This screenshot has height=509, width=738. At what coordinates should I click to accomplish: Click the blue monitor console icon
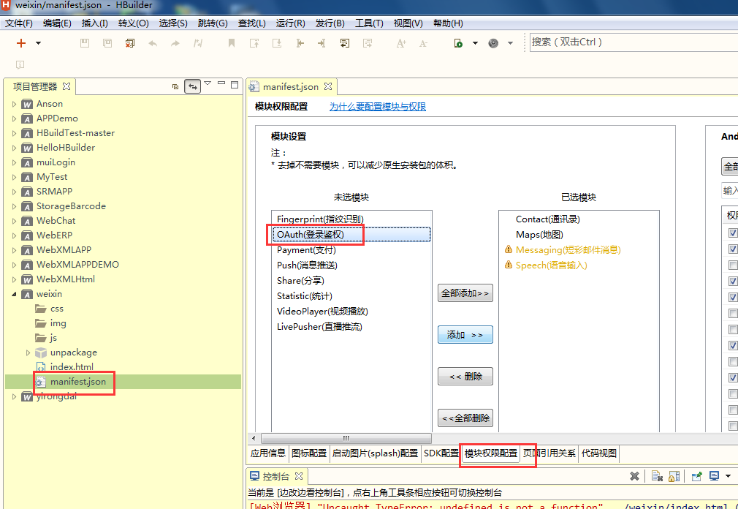tap(714, 476)
